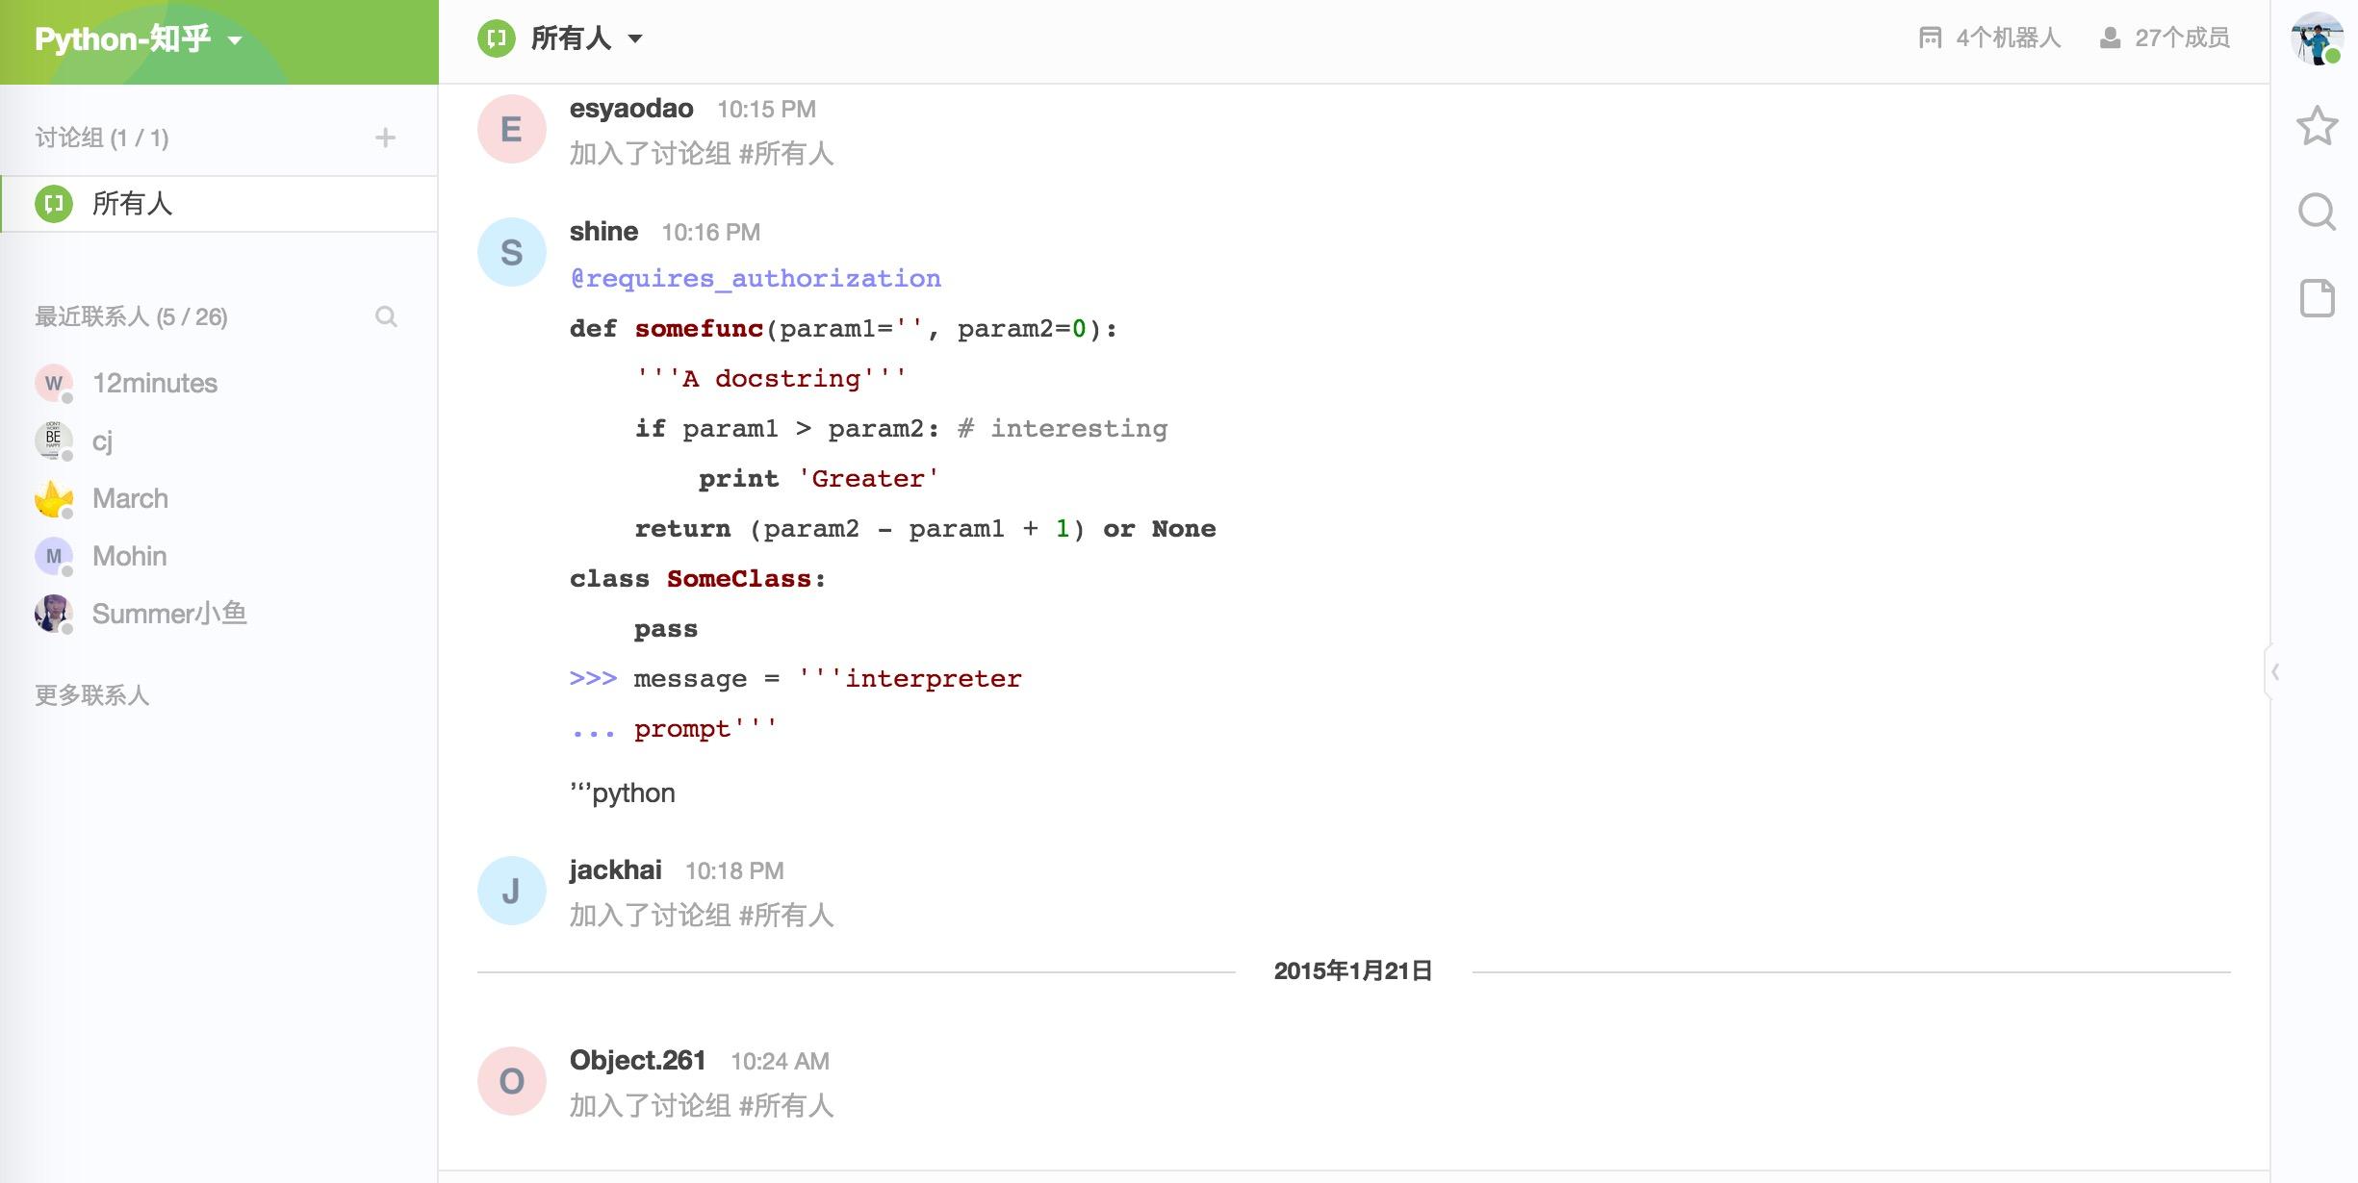Add a new discussion group with plus icon
The height and width of the screenshot is (1183, 2358).
pos(386,138)
